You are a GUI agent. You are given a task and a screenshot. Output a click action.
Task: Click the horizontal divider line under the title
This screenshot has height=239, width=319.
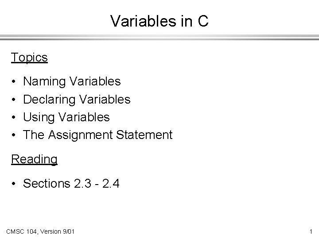[x=159, y=37]
